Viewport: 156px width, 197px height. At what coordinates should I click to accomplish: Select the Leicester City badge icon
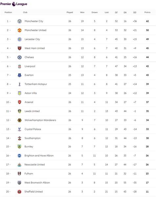pos(19,39)
